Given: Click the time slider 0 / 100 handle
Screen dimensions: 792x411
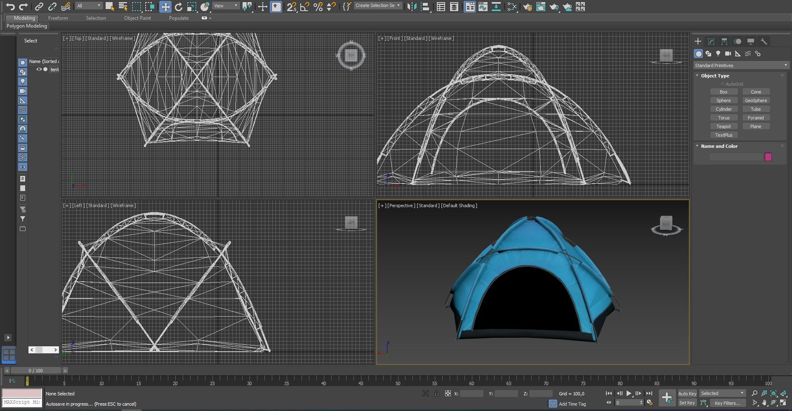Looking at the screenshot, I should pos(35,371).
